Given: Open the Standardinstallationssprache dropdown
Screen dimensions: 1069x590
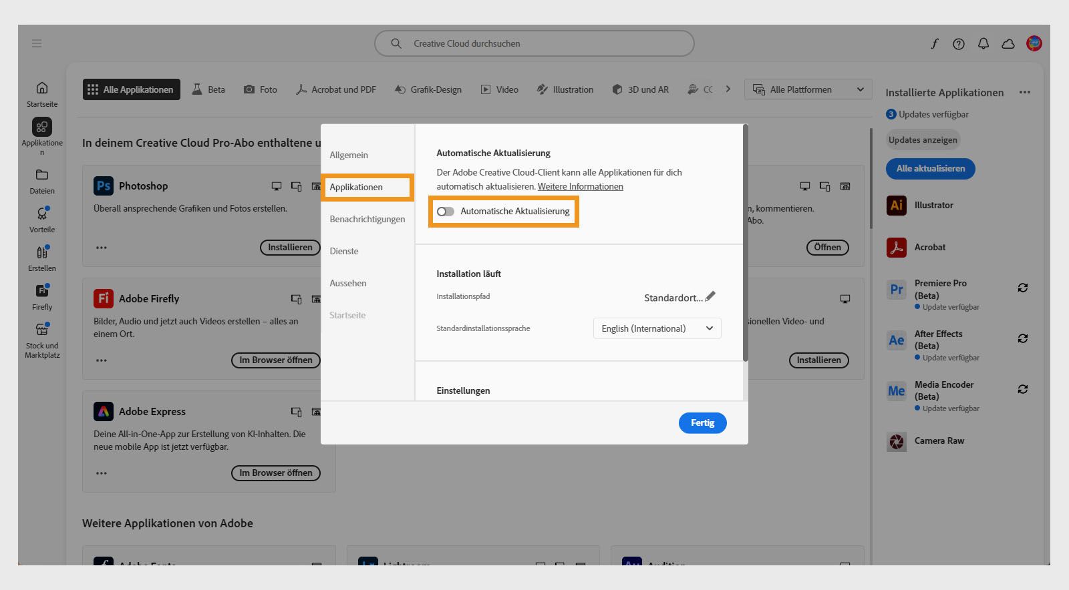Looking at the screenshot, I should [657, 328].
